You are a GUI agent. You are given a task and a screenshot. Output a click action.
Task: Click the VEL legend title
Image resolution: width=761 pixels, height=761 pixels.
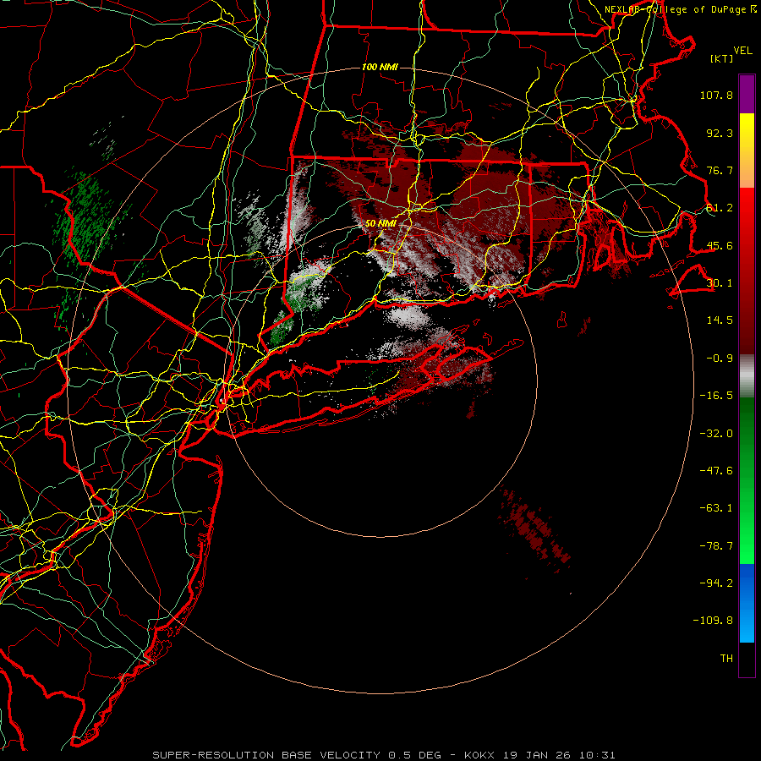pos(742,50)
